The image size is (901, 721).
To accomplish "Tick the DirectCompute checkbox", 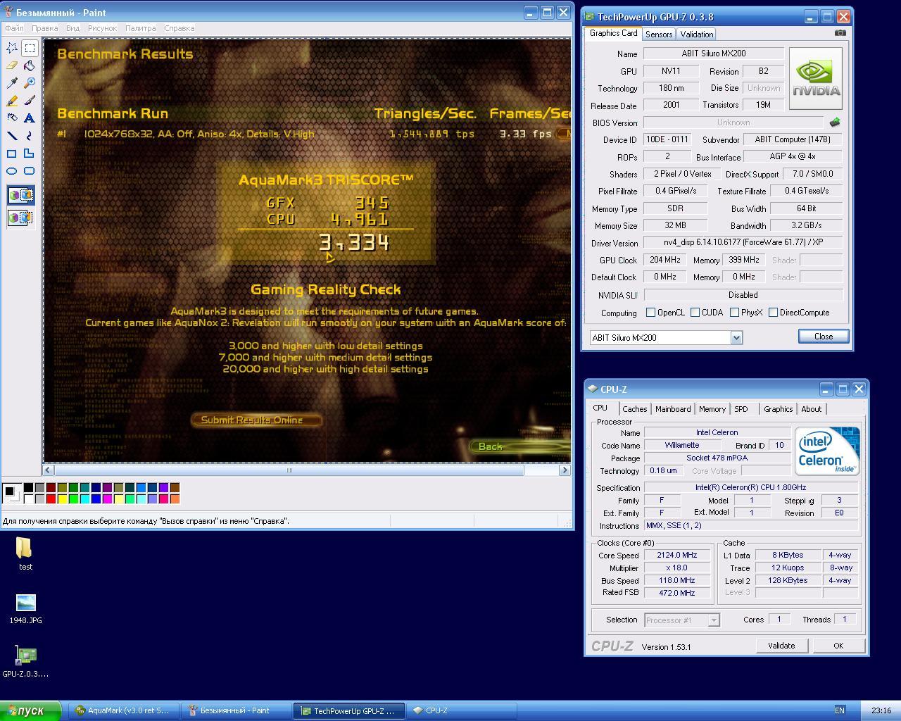I will tap(773, 313).
